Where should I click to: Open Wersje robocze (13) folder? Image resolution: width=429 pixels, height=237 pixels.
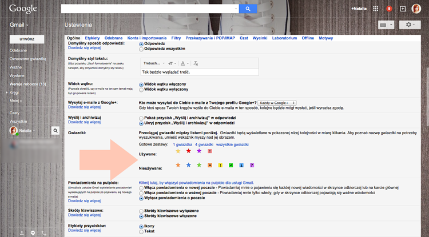pyautogui.click(x=27, y=84)
